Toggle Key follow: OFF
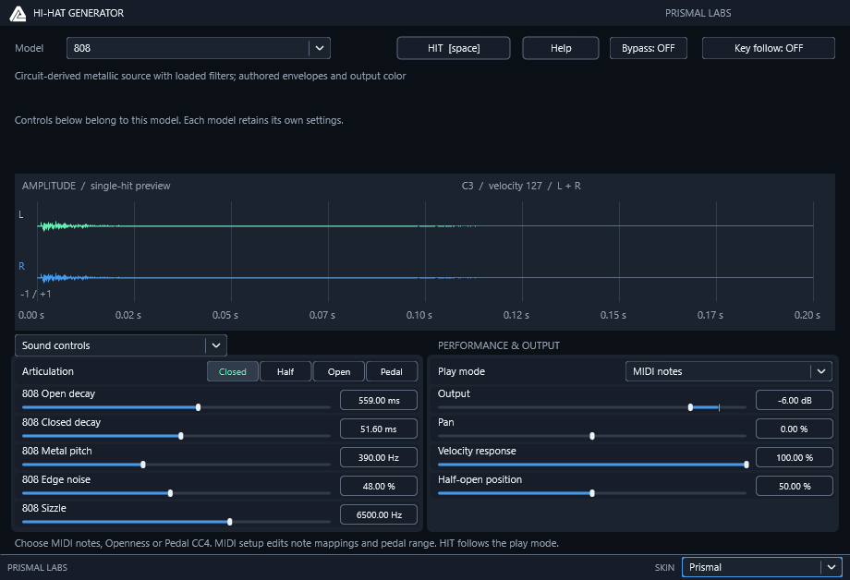 [768, 48]
